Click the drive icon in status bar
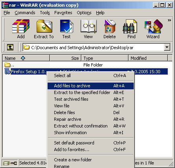 pyautogui.click(x=6, y=163)
